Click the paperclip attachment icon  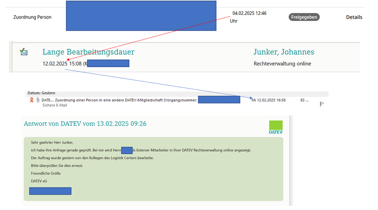[38, 100]
